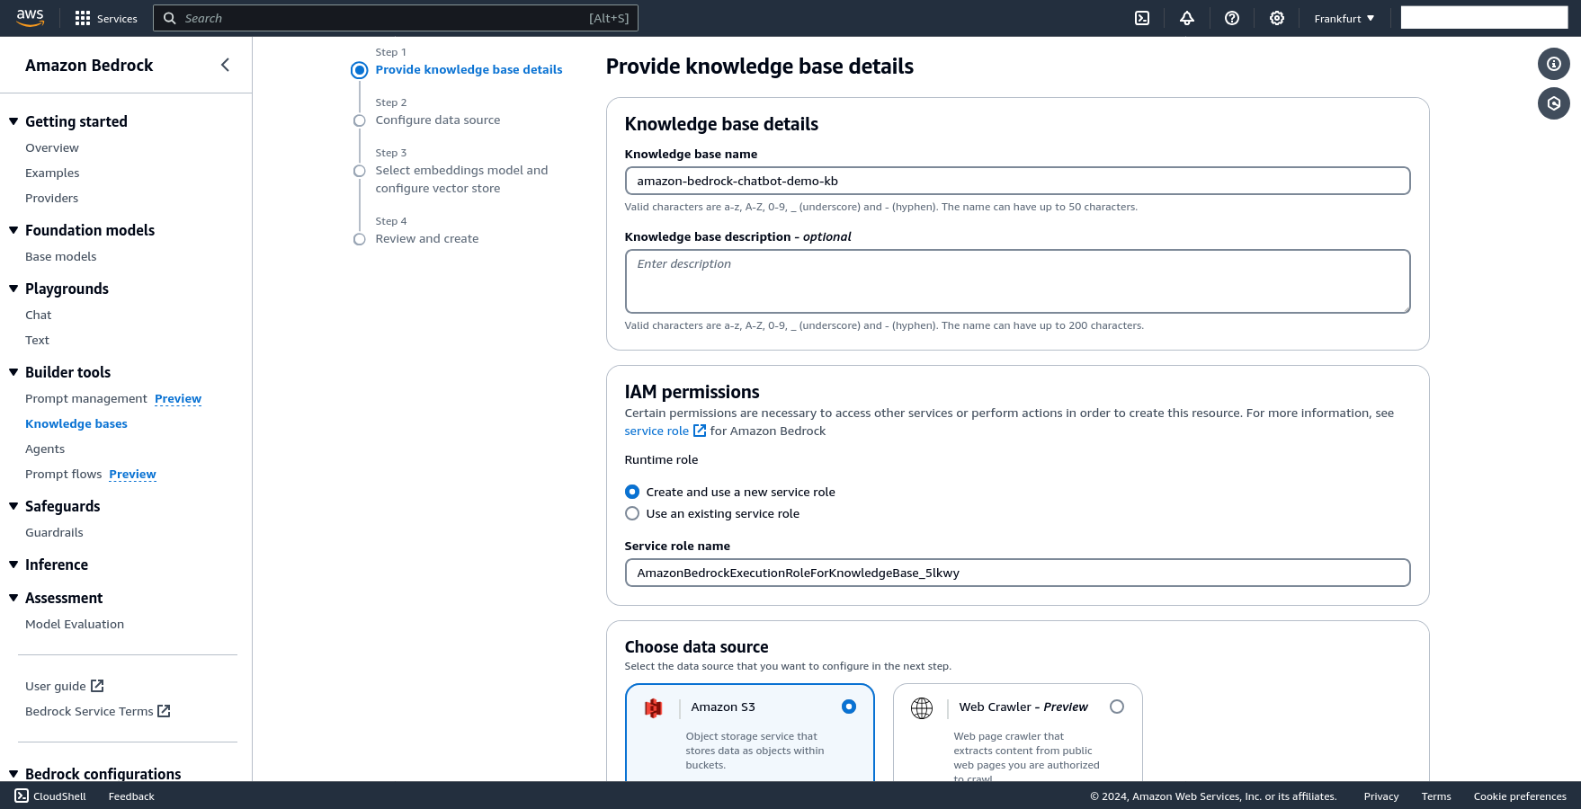Collapse the Getting started section

point(13,121)
